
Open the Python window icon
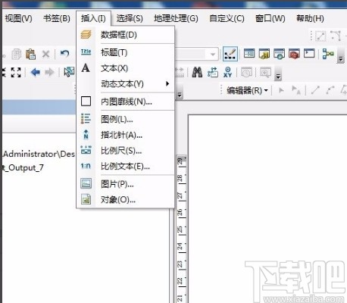(309, 54)
